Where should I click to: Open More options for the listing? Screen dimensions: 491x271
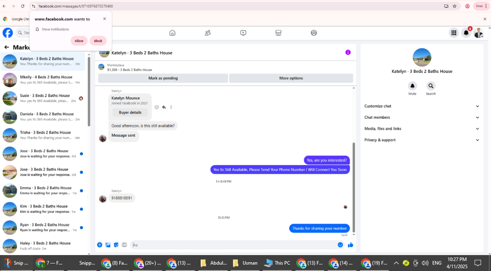click(291, 78)
